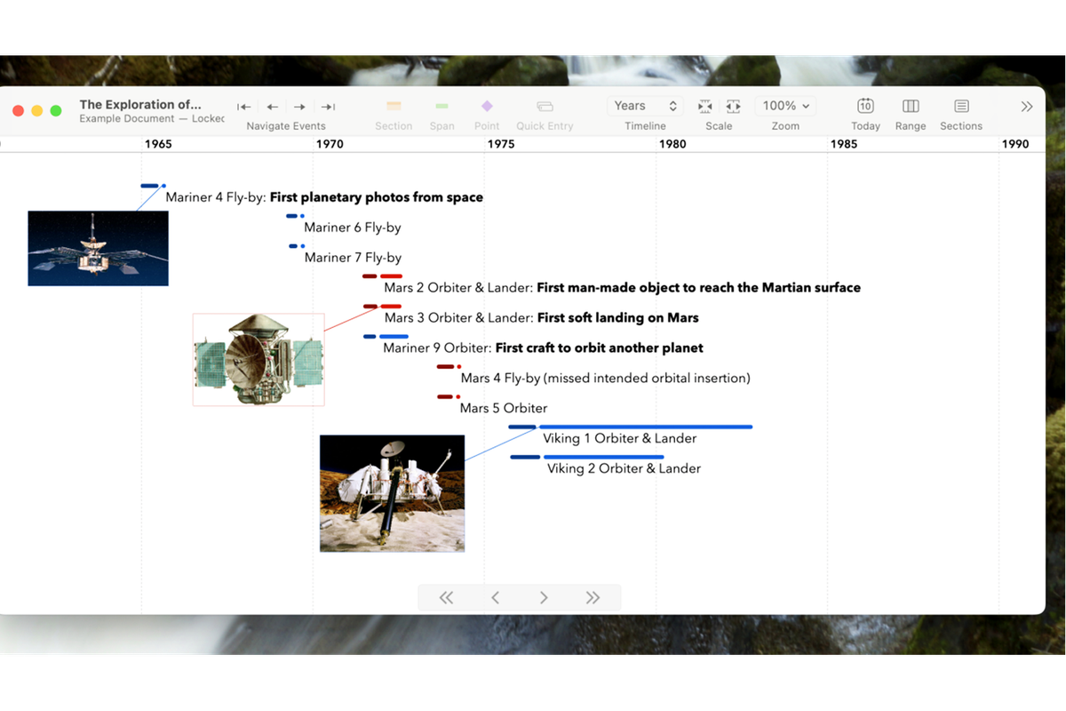Click the decrease Scale icon
1066x711 pixels.
coord(705,107)
